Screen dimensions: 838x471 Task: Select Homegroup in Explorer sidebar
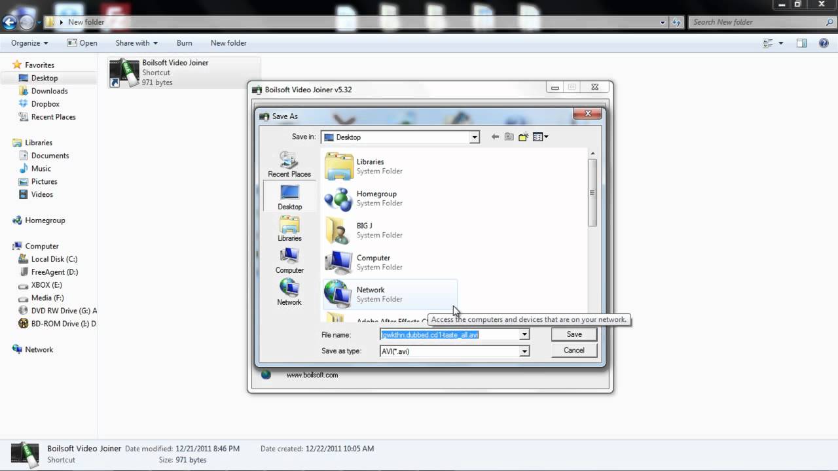[45, 220]
